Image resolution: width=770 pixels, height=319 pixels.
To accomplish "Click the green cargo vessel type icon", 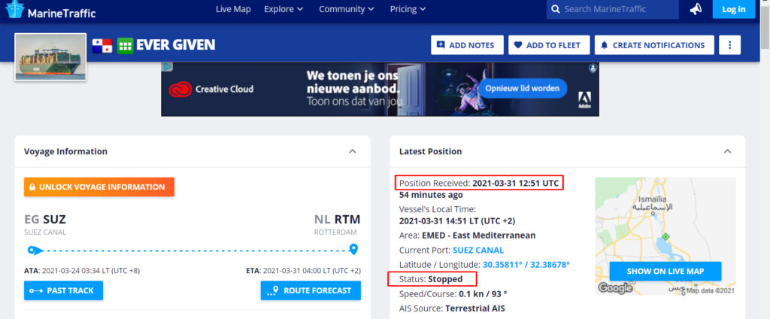I will (126, 46).
